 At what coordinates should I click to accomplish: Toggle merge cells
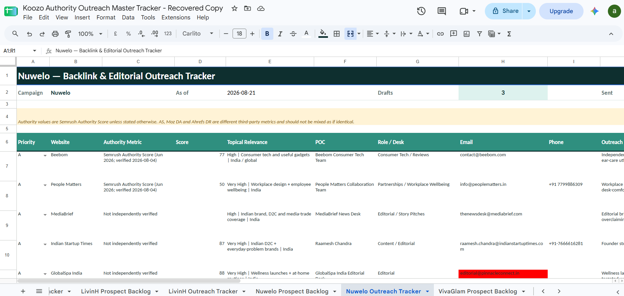(x=350, y=34)
